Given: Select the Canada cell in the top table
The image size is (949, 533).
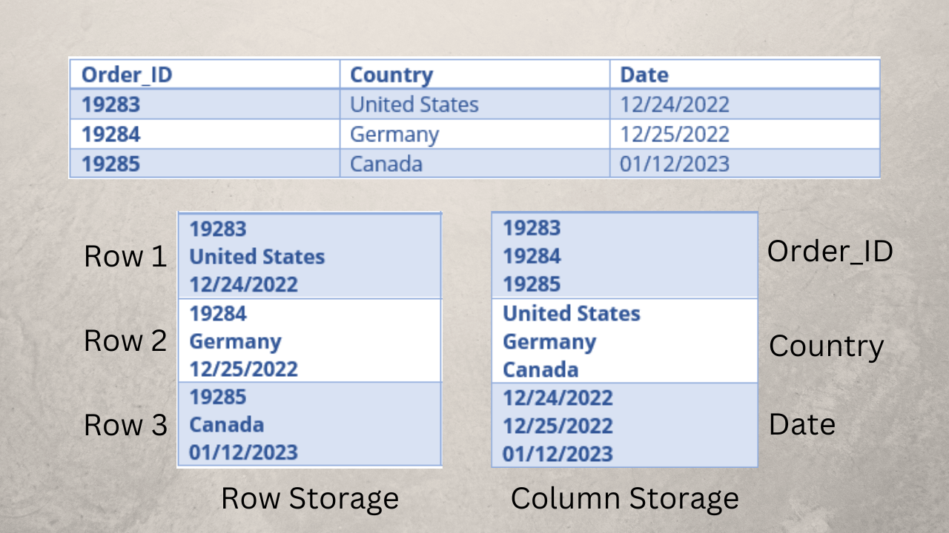Looking at the screenshot, I should 386,164.
